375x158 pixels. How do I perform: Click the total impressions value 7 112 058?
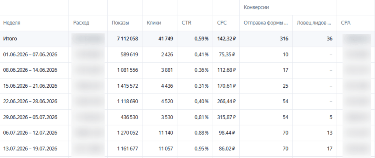(x=127, y=39)
